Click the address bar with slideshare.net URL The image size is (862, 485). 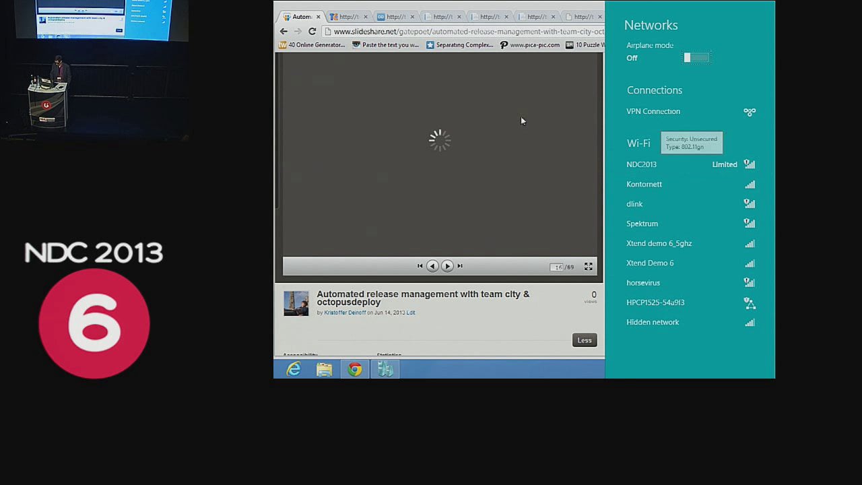pyautogui.click(x=463, y=32)
